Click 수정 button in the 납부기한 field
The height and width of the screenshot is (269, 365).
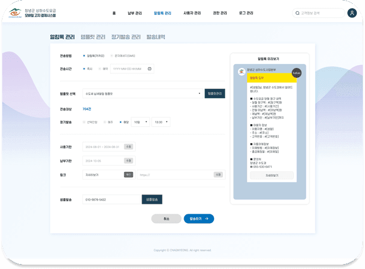tap(128, 161)
